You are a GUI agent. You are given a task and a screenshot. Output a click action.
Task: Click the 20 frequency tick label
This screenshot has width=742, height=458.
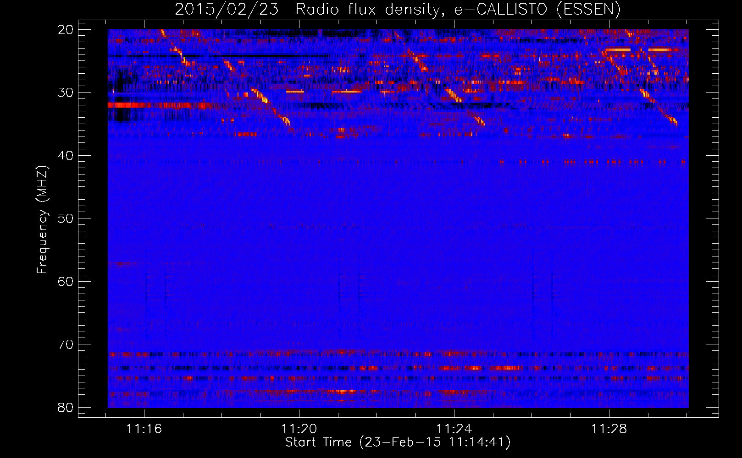click(66, 30)
